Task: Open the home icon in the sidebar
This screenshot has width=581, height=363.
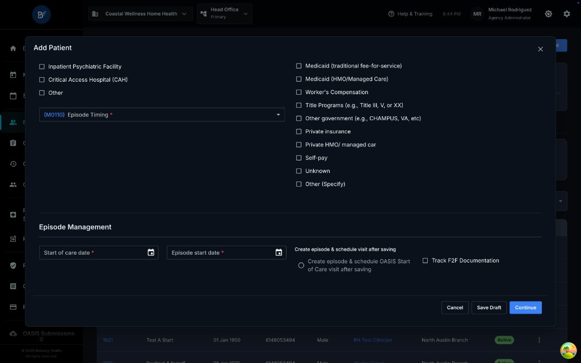Action: [x=13, y=49]
